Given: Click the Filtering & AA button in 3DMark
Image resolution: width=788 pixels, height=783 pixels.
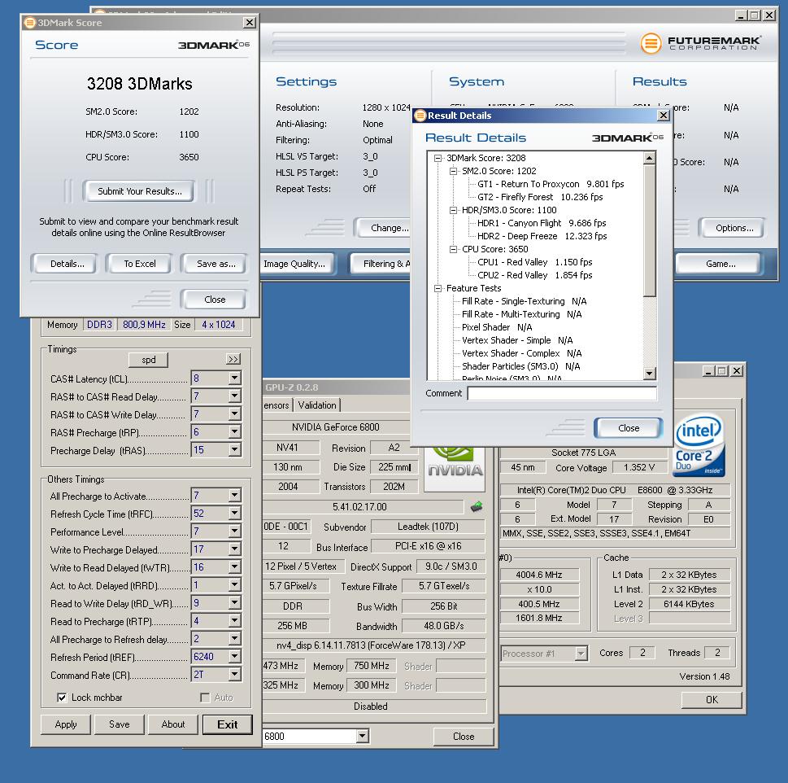Looking at the screenshot, I should [x=382, y=264].
